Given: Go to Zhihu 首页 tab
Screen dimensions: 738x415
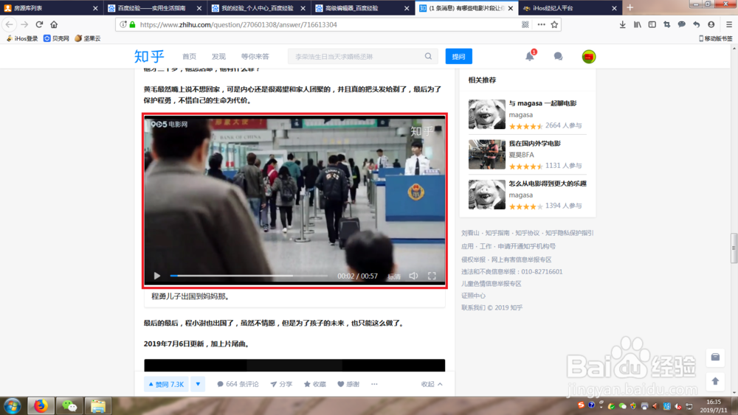Looking at the screenshot, I should click(189, 57).
